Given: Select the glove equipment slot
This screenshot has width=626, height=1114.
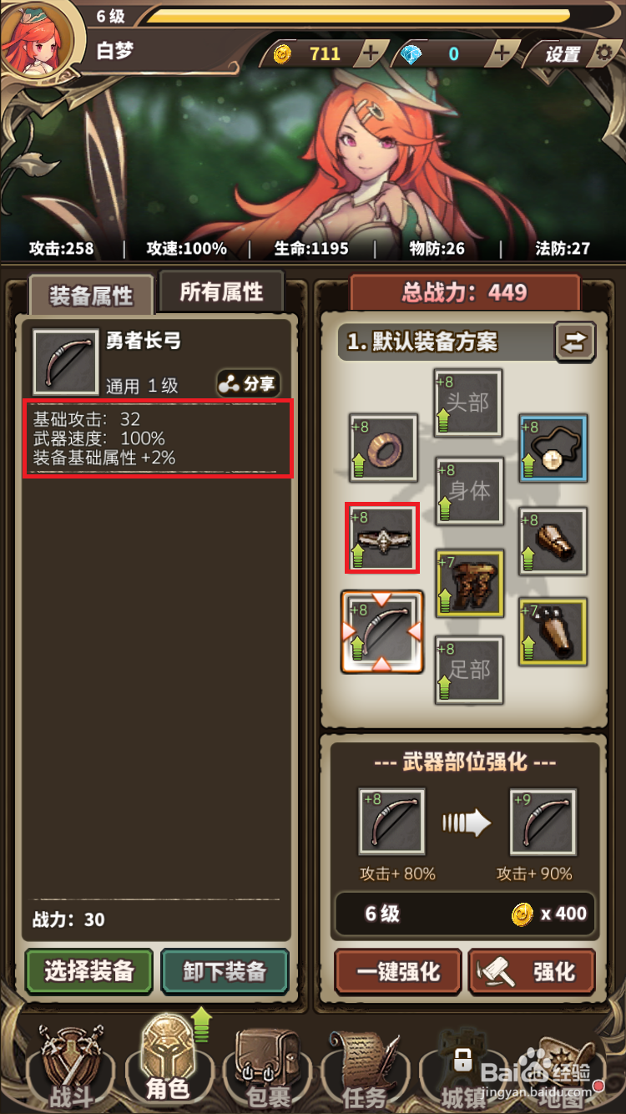Looking at the screenshot, I should coord(553,541).
